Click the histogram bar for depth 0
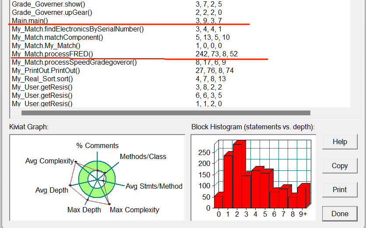366x228 pixels. [x=218, y=202]
